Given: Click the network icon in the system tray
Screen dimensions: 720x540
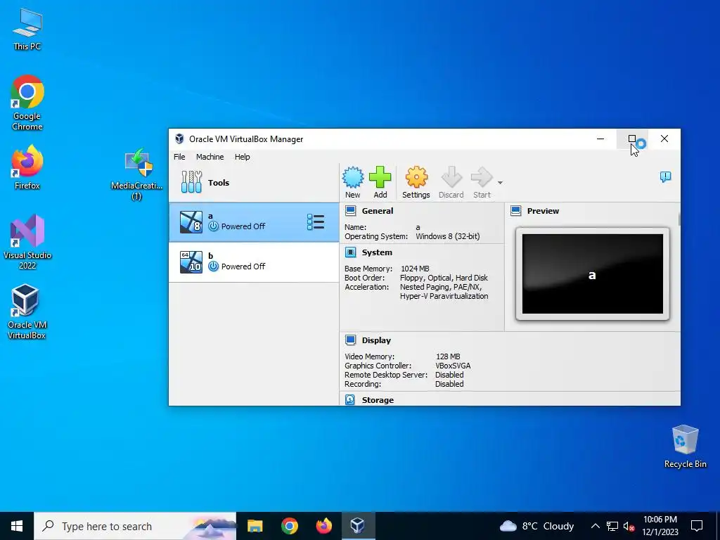Looking at the screenshot, I should (x=612, y=526).
